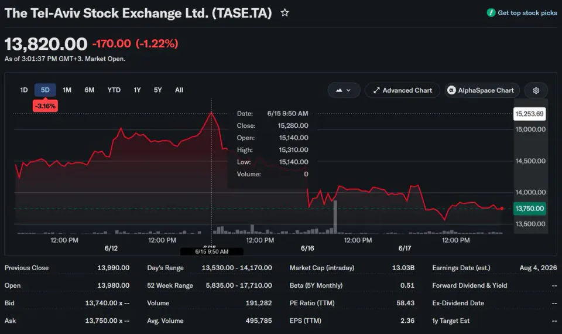Click the tall gray volume bar on 6/16
The width and height of the screenshot is (562, 334).
[335, 217]
